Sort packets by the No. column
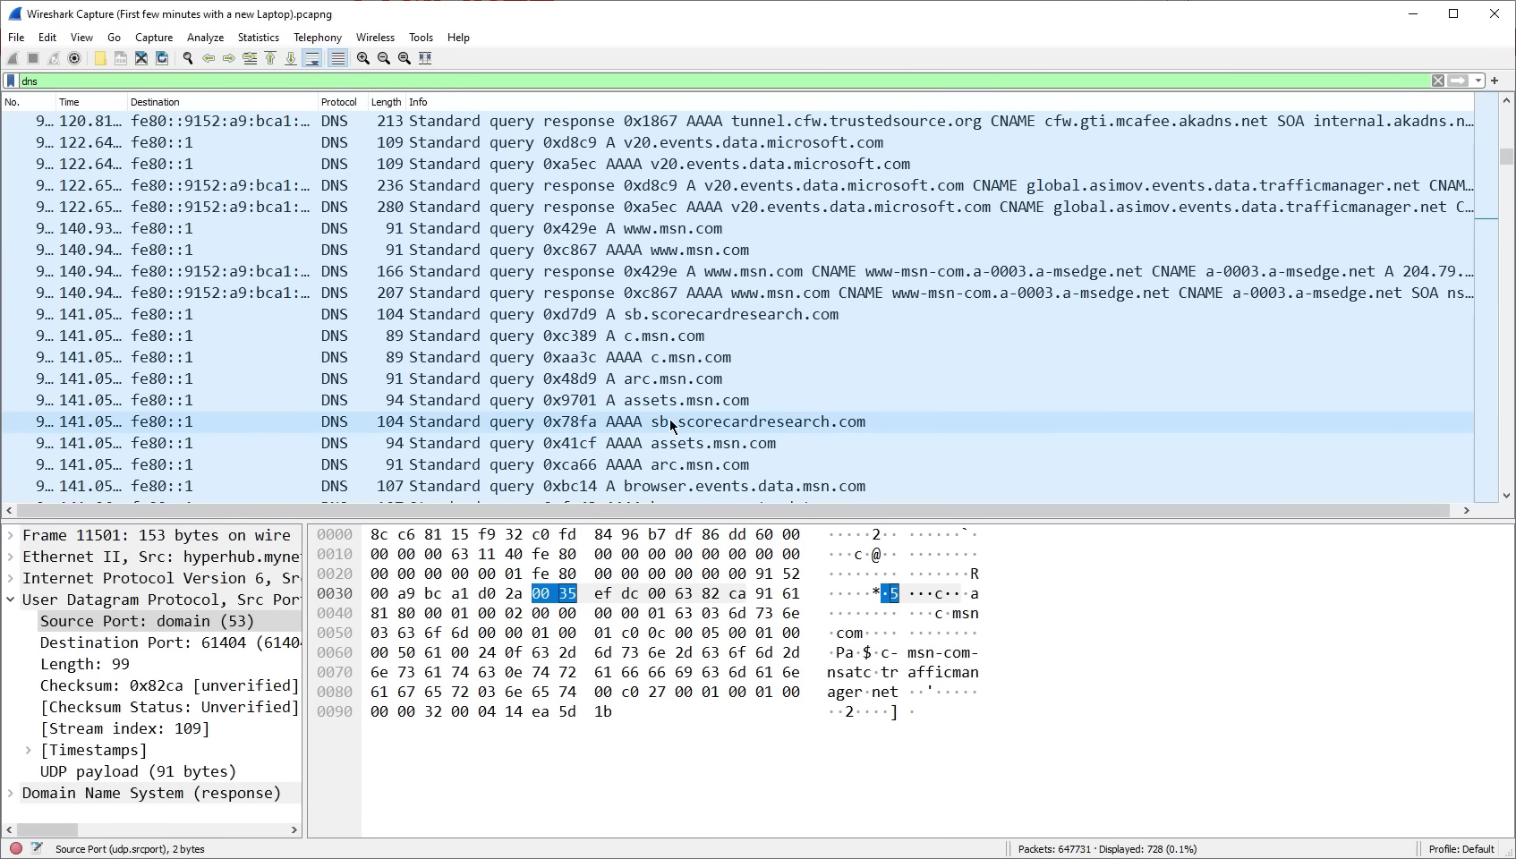 29,102
